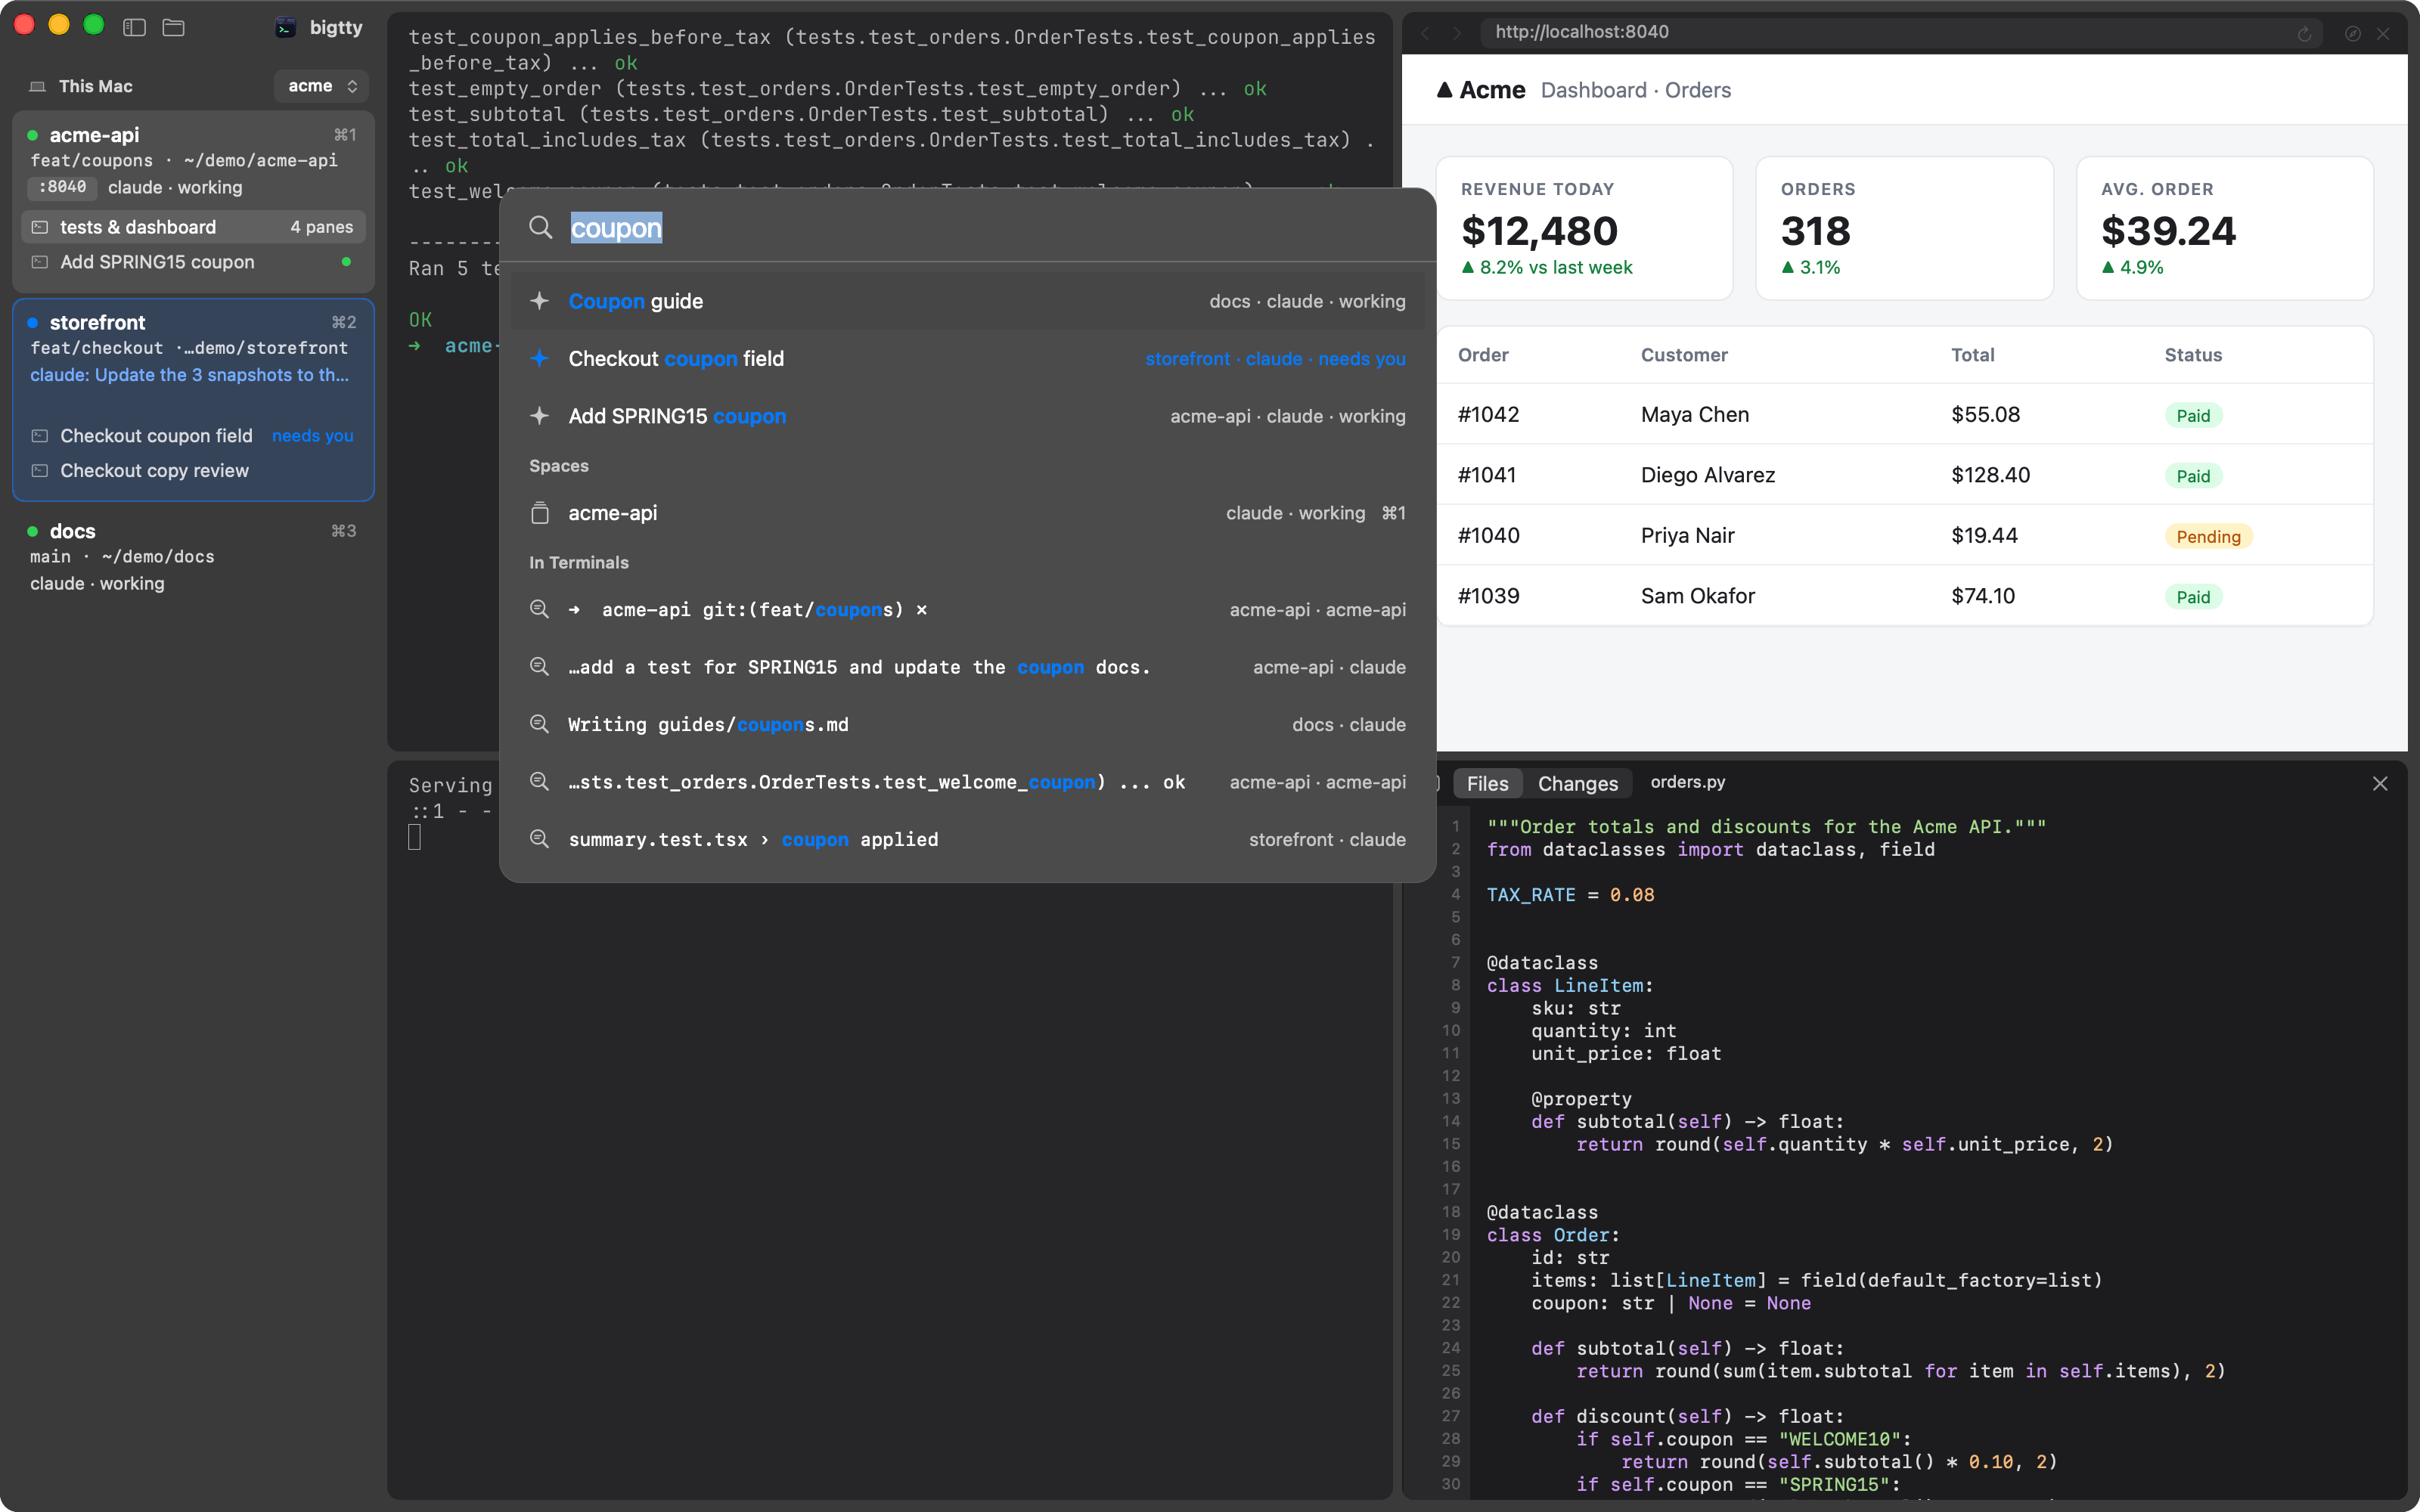The image size is (2420, 1512).
Task: Click the :8040 port badge
Action: point(62,187)
